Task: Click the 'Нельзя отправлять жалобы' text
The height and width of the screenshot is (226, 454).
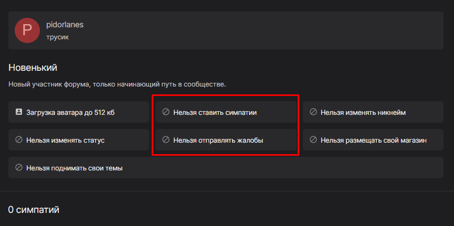Action: point(218,140)
